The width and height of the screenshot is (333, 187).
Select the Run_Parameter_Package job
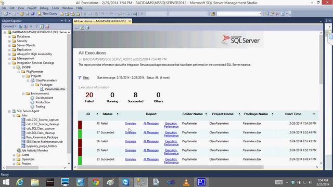[42, 137]
